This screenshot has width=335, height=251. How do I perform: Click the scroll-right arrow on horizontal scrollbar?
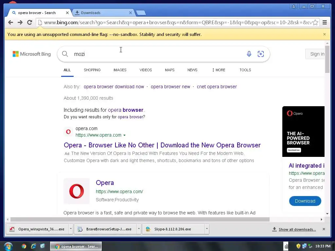321,219
